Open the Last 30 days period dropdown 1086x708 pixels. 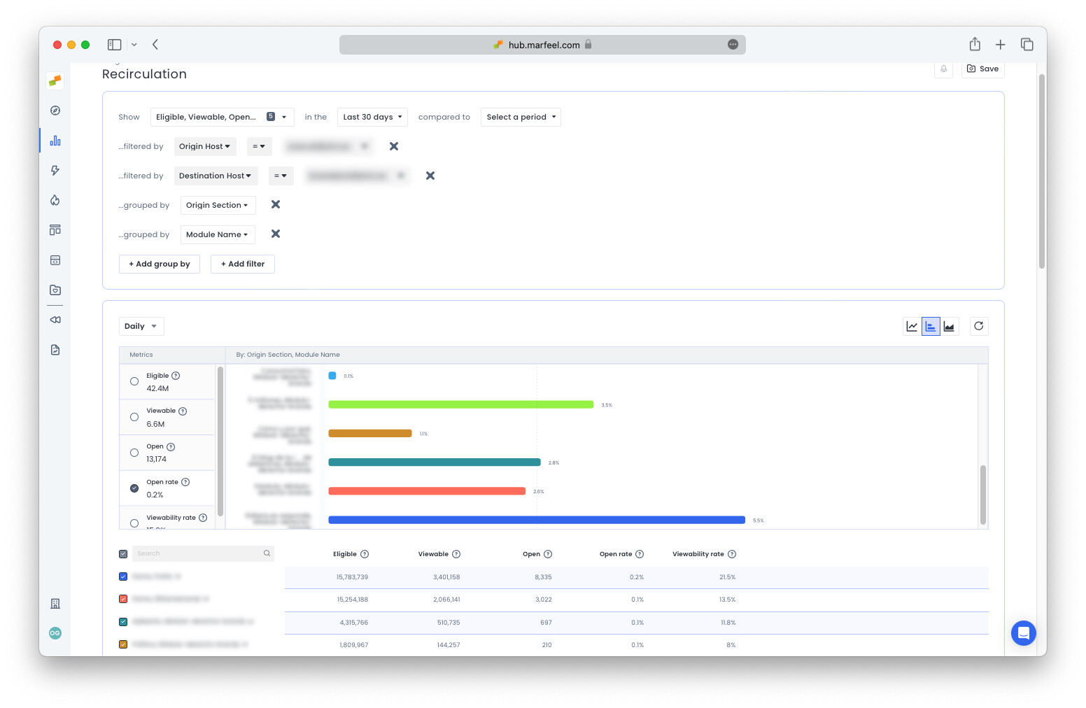tap(372, 117)
